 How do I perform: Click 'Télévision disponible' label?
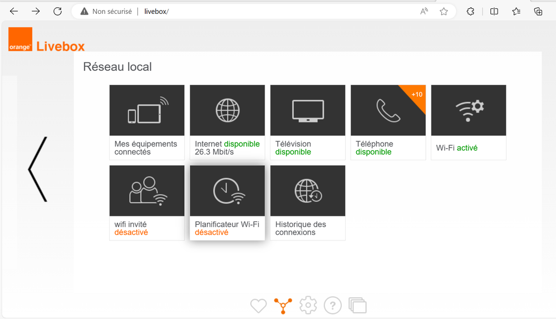(x=293, y=148)
